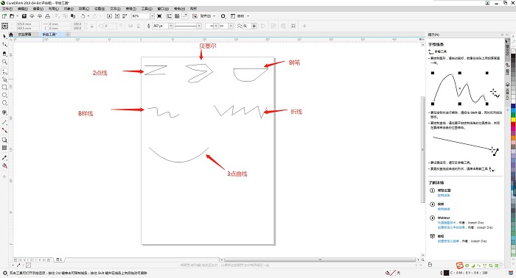Select the Zoom magnifier tool
The height and width of the screenshot is (278, 516).
pyautogui.click(x=4, y=62)
